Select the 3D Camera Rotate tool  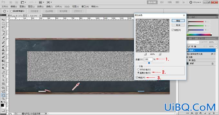[x=3, y=91]
